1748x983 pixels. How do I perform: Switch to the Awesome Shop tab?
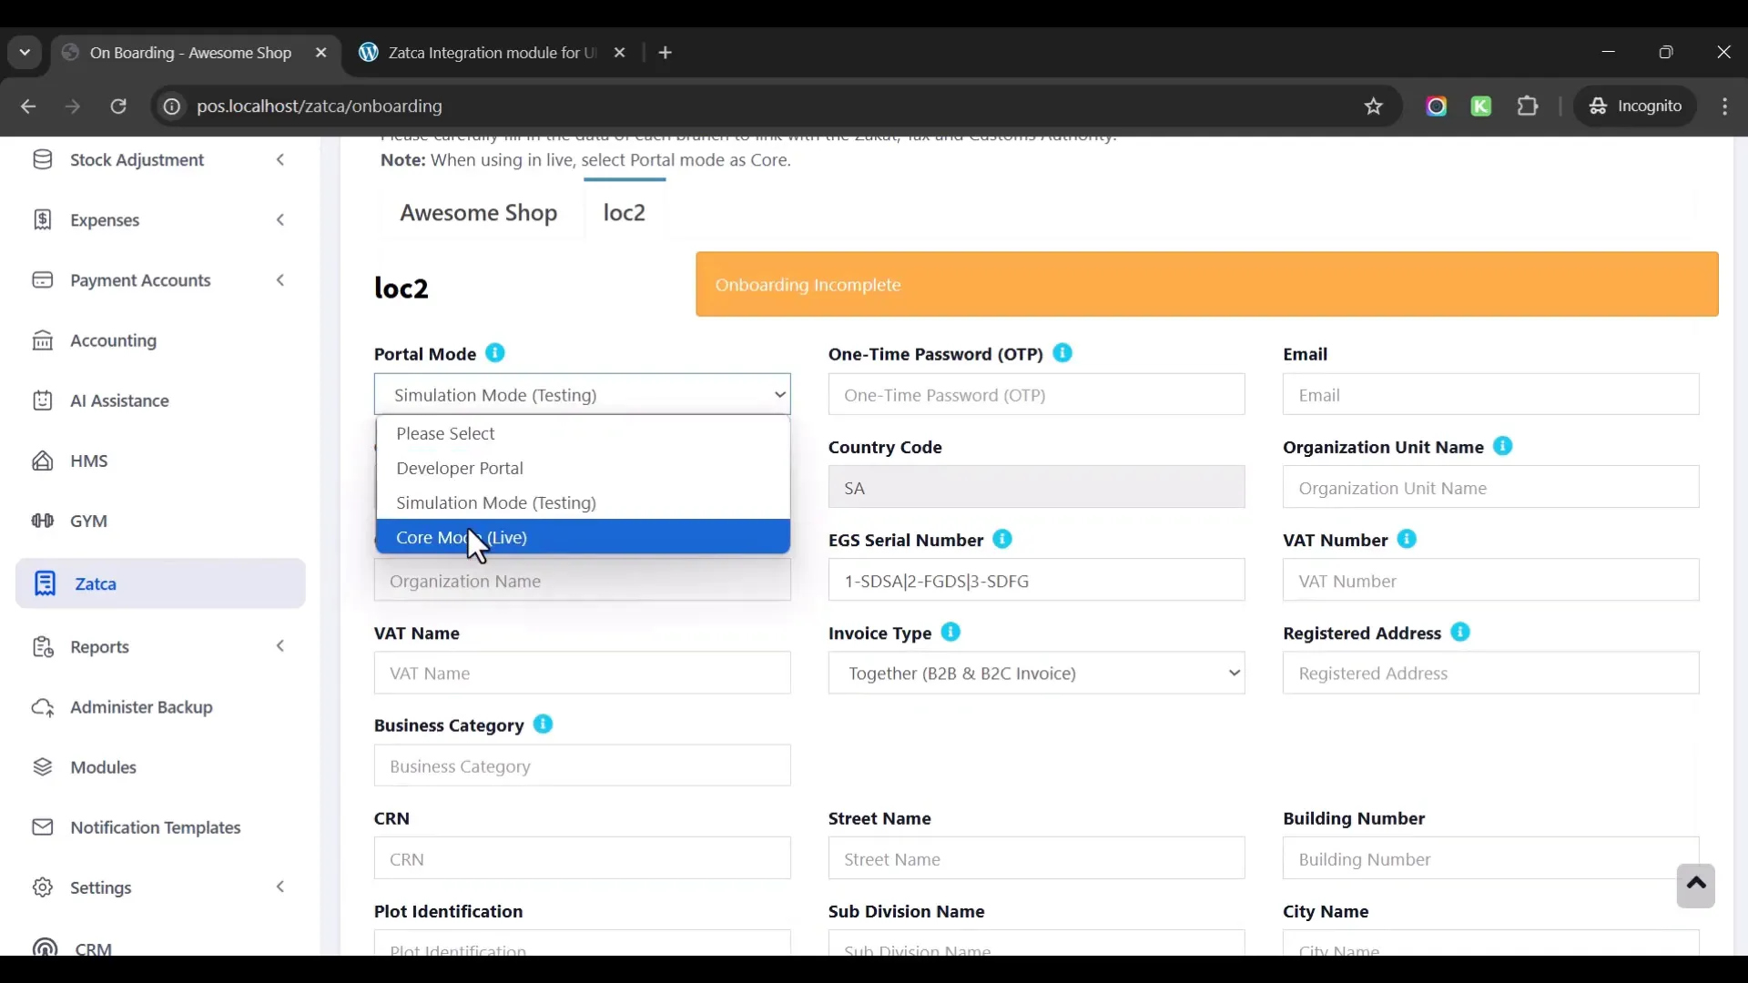click(x=478, y=213)
